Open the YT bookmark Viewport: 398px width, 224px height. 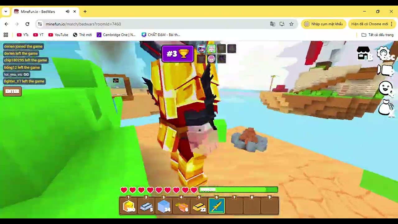39,35
